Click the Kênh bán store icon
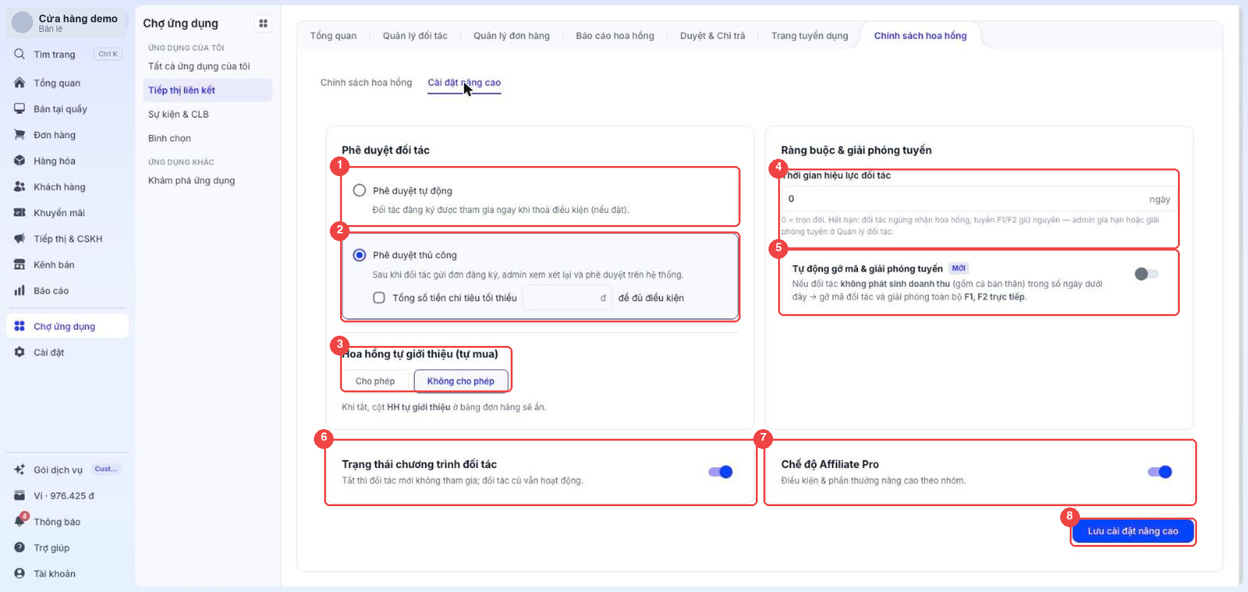This screenshot has width=1248, height=592. (20, 265)
